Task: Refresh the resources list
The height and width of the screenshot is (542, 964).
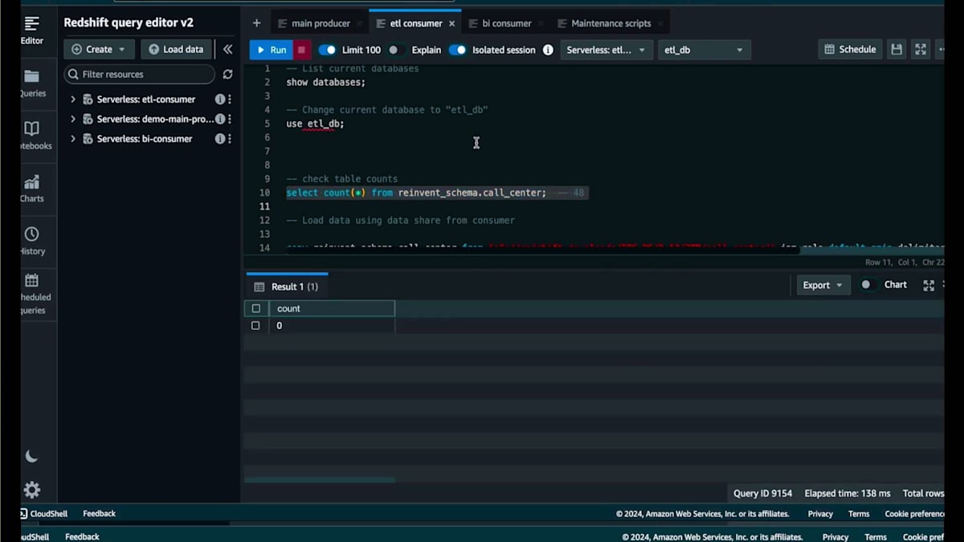Action: click(x=227, y=74)
